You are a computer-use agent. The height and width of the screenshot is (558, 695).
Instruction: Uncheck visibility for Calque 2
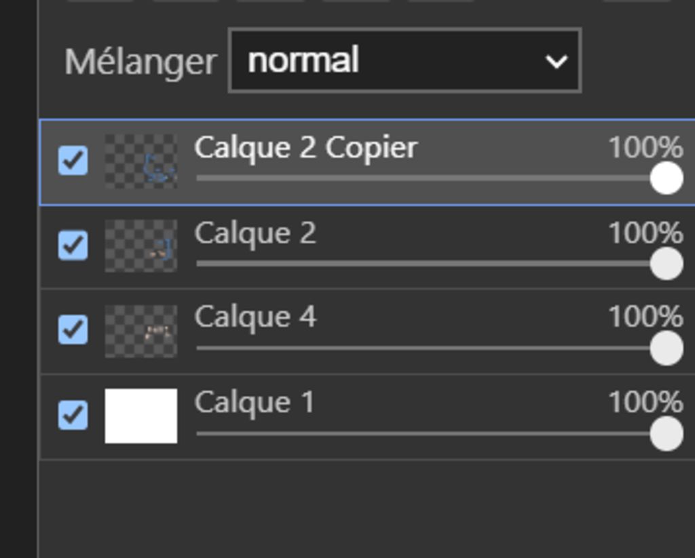point(73,245)
